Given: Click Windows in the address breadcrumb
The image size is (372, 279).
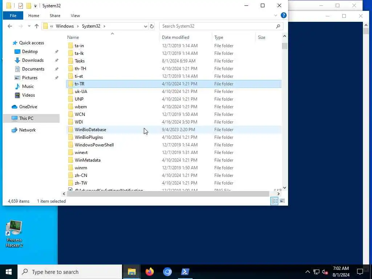Looking at the screenshot, I should tap(65, 26).
